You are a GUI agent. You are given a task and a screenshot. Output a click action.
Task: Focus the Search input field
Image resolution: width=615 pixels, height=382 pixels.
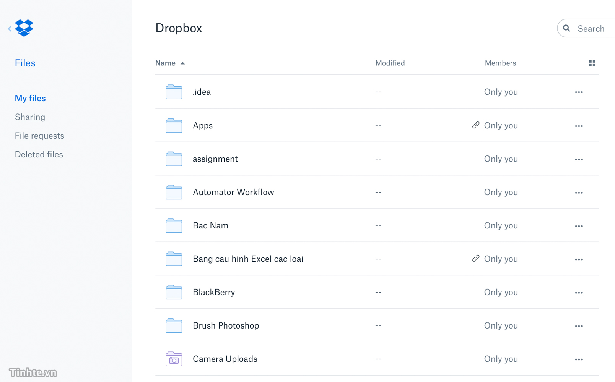click(x=586, y=28)
